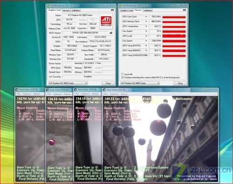
Task: Enable the Log to file checkbox
Action: [122, 74]
